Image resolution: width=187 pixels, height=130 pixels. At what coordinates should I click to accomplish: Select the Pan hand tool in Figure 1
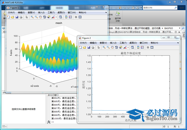[40, 17]
